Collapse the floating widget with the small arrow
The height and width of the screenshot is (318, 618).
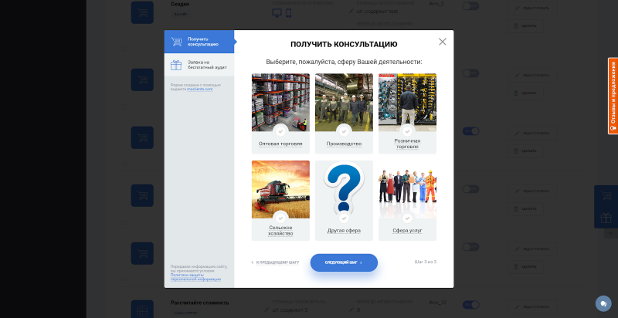coord(611,233)
